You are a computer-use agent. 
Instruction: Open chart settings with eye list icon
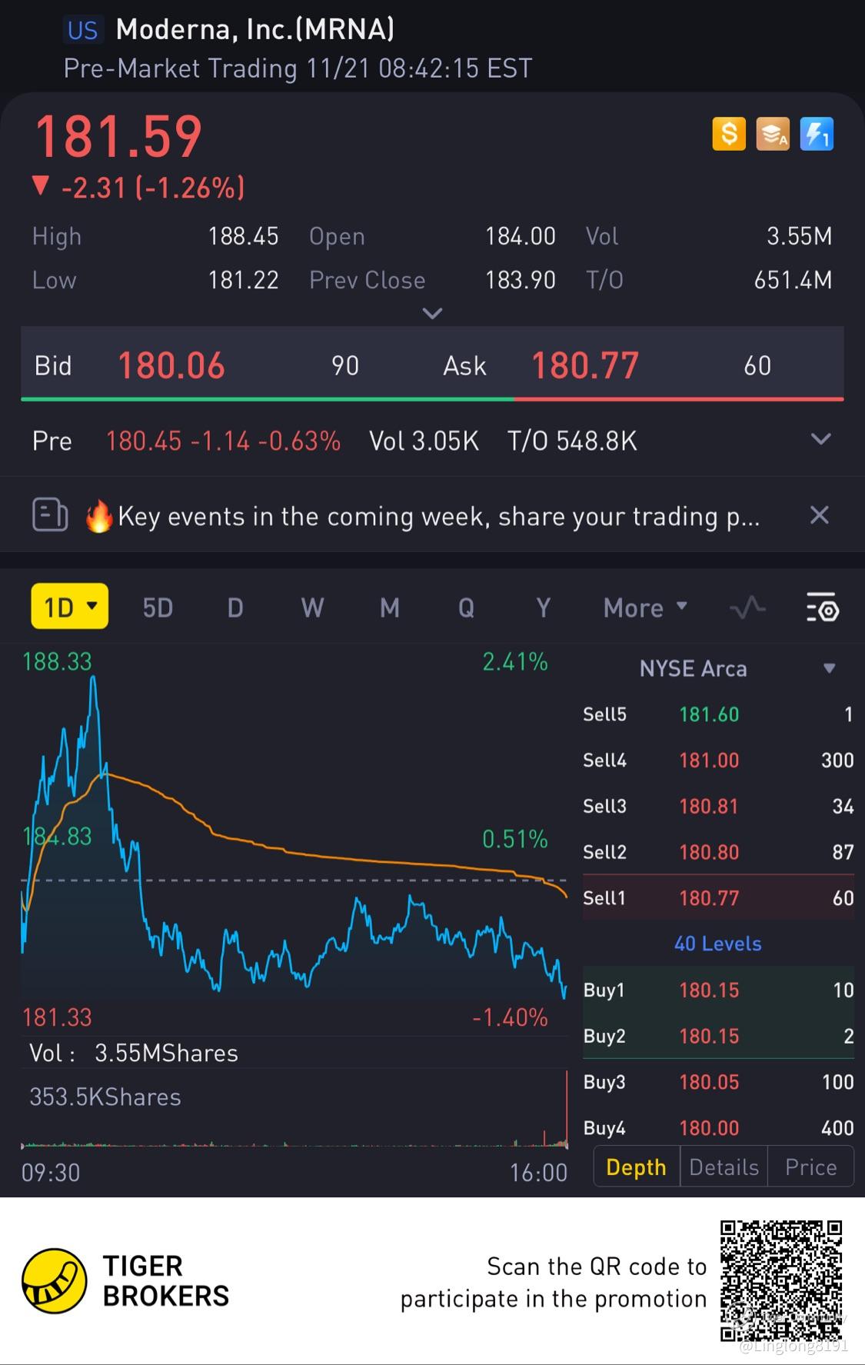(x=823, y=608)
